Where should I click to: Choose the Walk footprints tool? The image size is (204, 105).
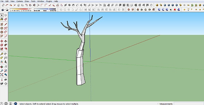(2, 84)
